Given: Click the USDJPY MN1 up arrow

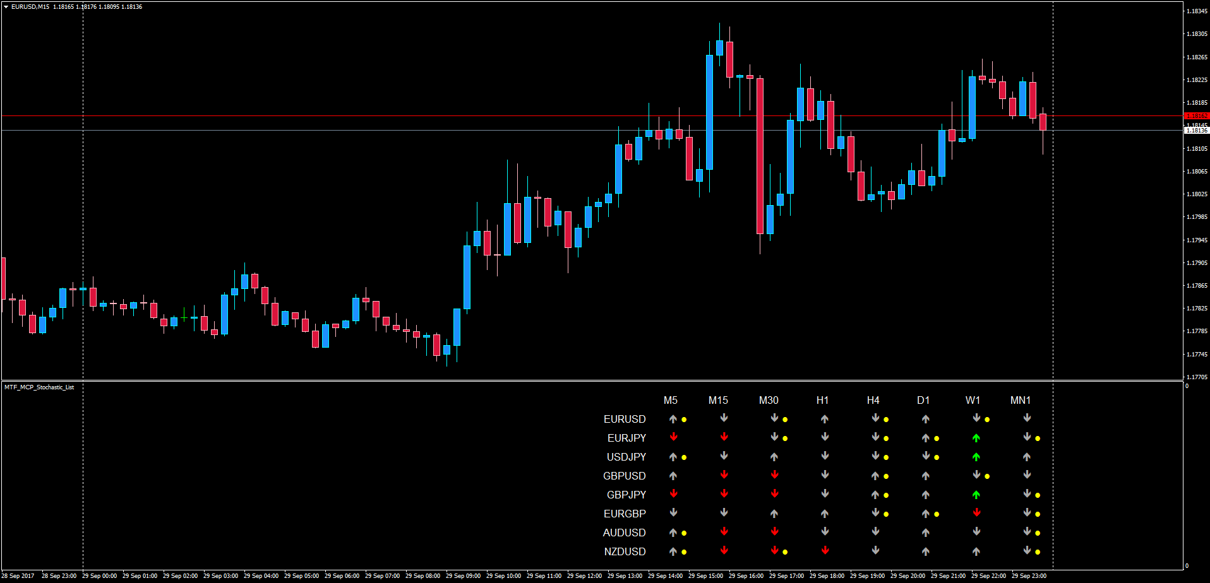Looking at the screenshot, I should coord(1027,457).
